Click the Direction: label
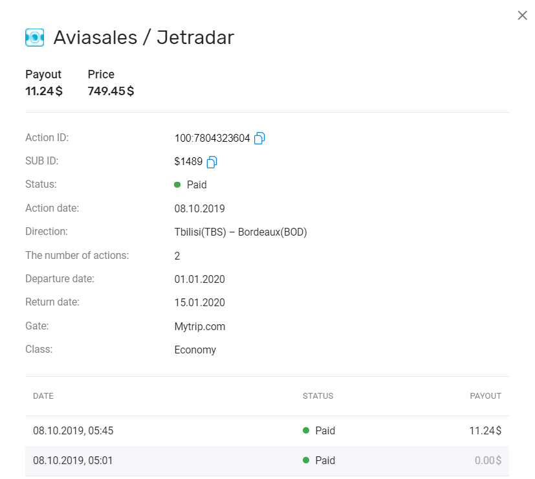This screenshot has height=479, width=535. (x=47, y=232)
